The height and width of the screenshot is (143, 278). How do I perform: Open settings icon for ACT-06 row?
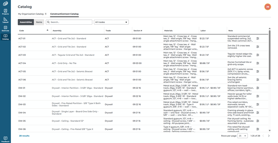[x=258, y=80]
